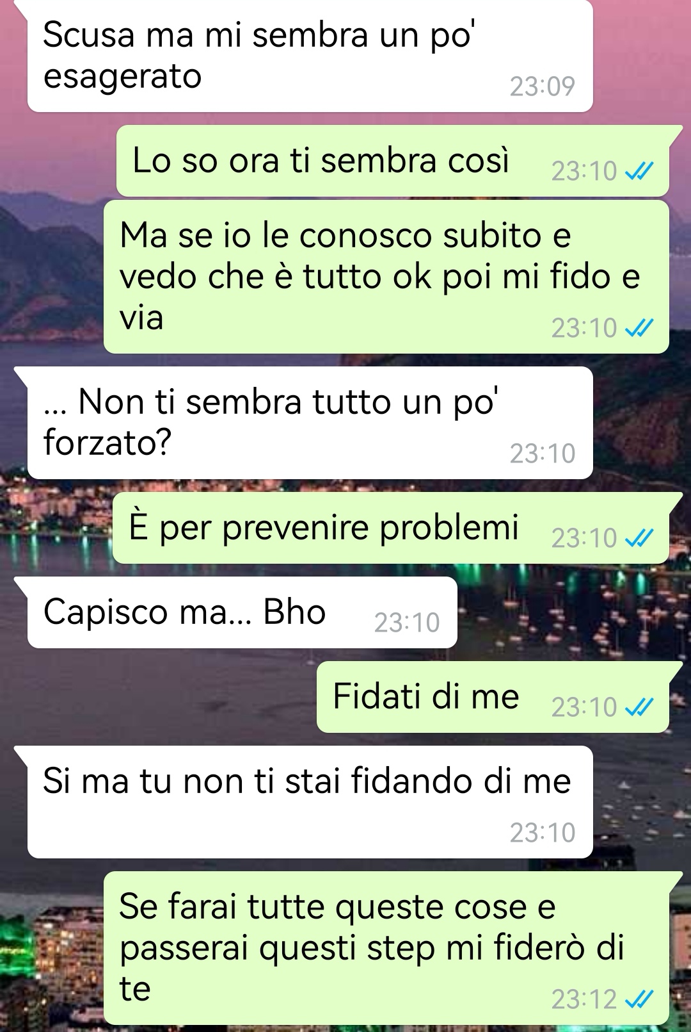Tap the 23:09 timestamp on the first message
The width and height of the screenshot is (691, 1032).
tap(543, 86)
